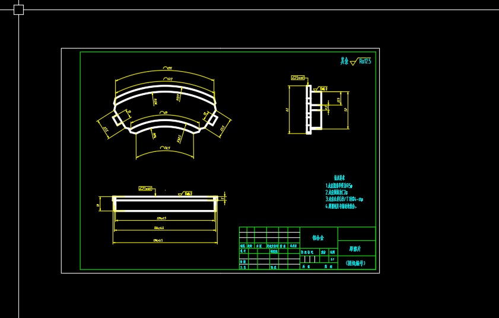The width and height of the screenshot is (499, 318).
Task: Click the 重量 weight cell in title block
Action: (323, 252)
